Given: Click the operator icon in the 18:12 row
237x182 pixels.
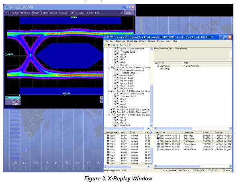Looking at the screenshot, I should pyautogui.click(x=108, y=164).
